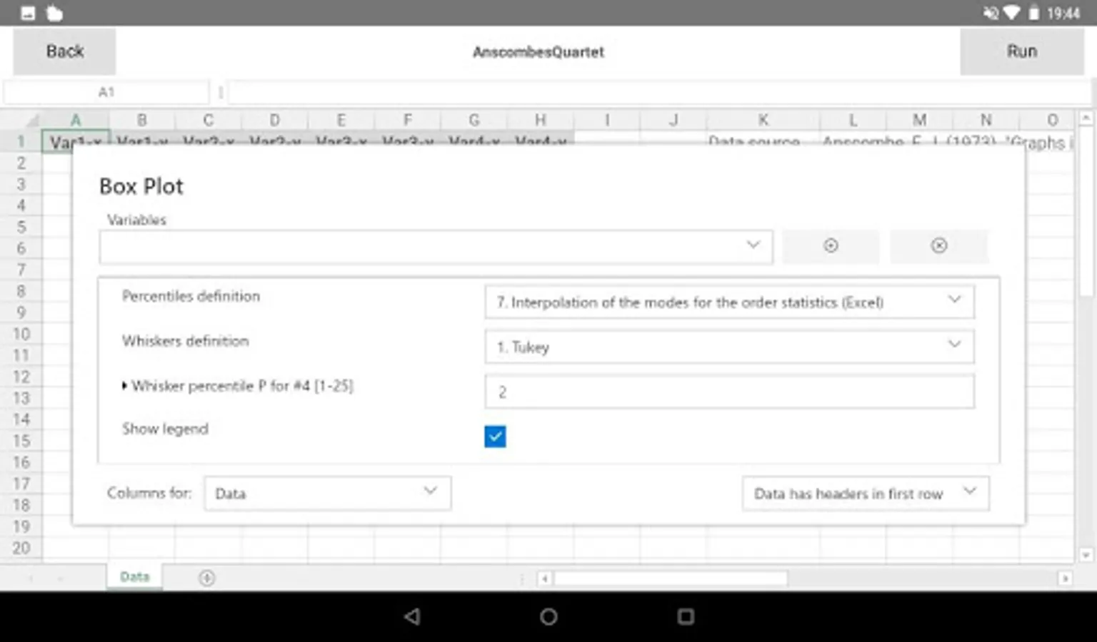Open the Variables dropdown
The height and width of the screenshot is (642, 1097).
(x=436, y=247)
